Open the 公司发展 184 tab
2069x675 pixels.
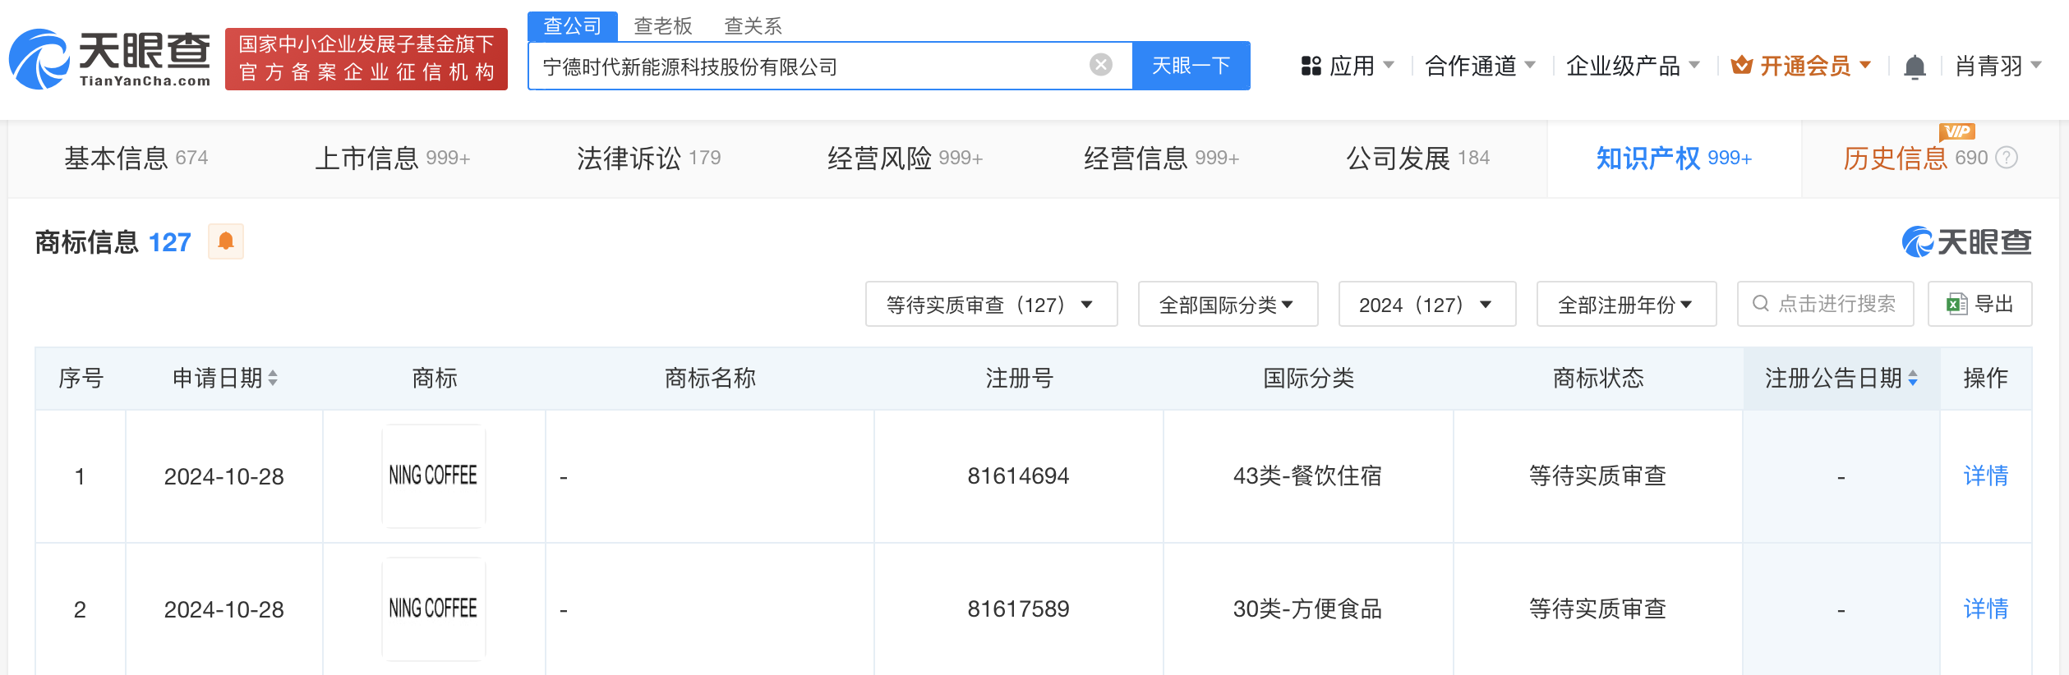coord(1418,158)
